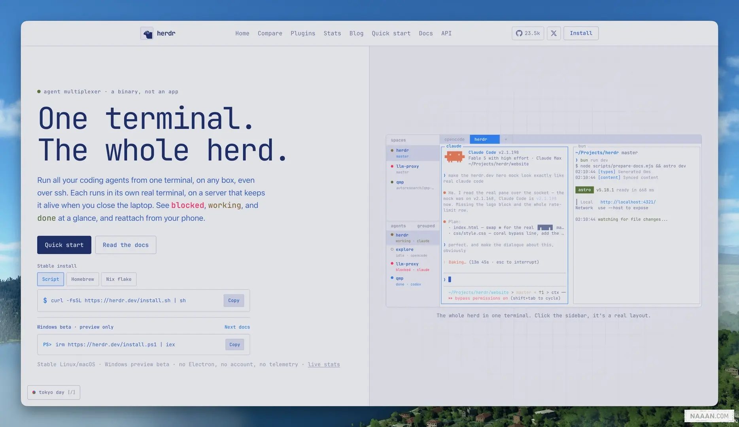Click the Install button in the header
739x427 pixels.
tap(581, 33)
